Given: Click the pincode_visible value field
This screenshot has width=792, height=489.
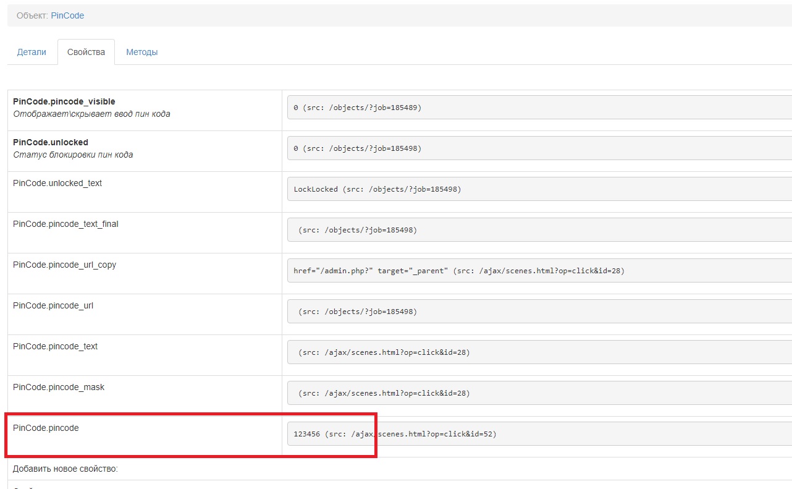Looking at the screenshot, I should pyautogui.click(x=539, y=108).
